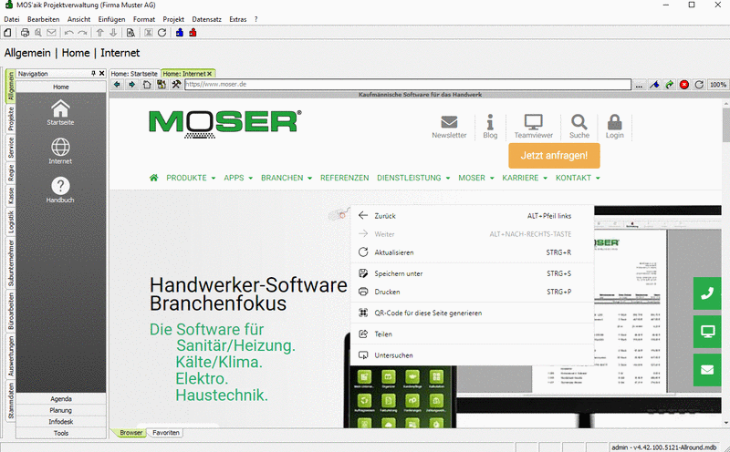Viewport: 730px width, 452px height.
Task: Switch to the Favoriten bottom tab
Action: [x=166, y=433]
